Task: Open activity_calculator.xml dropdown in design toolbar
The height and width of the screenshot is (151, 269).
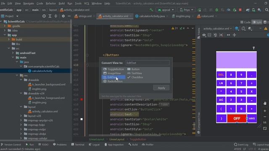Action: (x=217, y=29)
